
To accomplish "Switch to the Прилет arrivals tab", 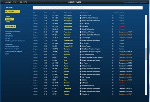I will [x=12, y=12].
